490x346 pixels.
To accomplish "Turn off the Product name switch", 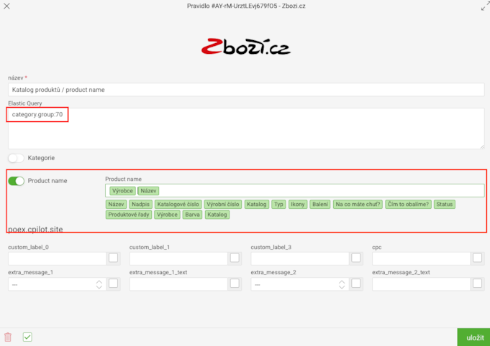I will [16, 181].
